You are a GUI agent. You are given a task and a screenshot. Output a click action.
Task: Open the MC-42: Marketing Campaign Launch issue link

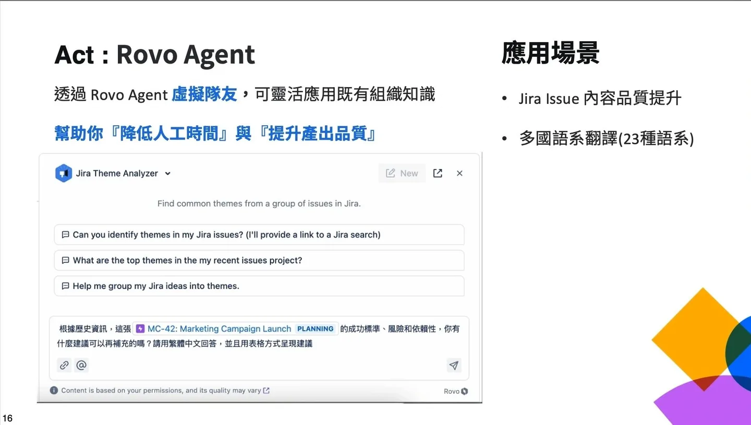(x=219, y=329)
